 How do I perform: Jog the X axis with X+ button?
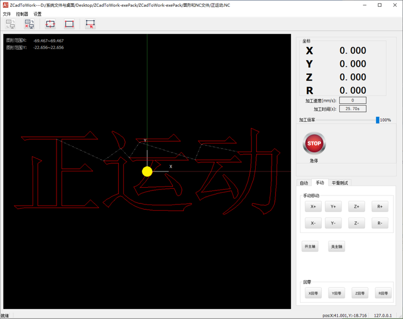coord(313,206)
